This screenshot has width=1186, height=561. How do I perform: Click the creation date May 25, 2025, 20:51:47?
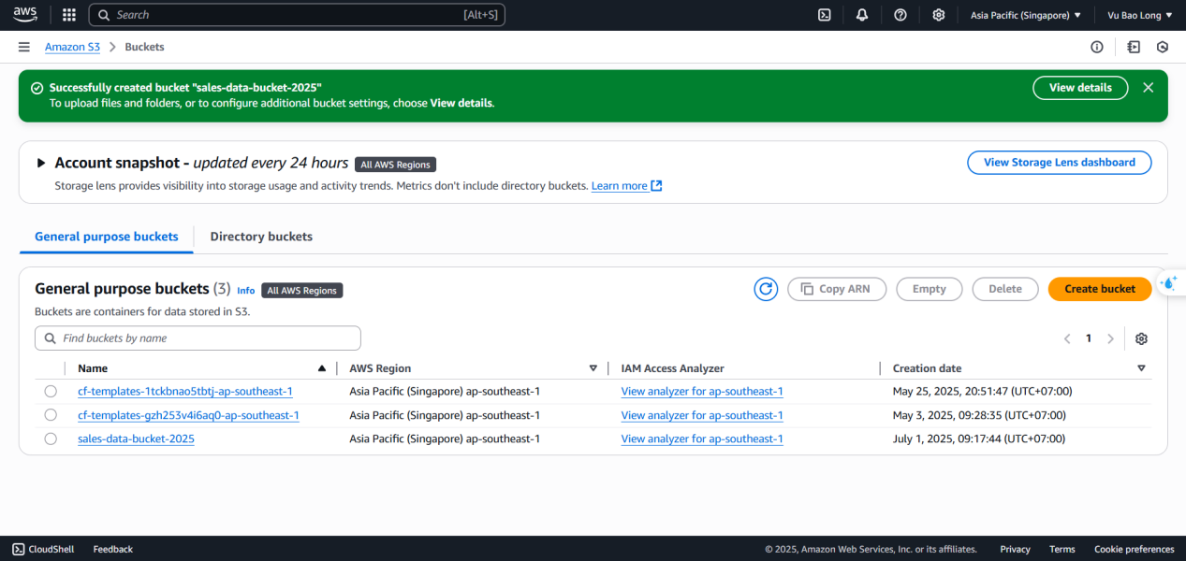click(x=982, y=392)
